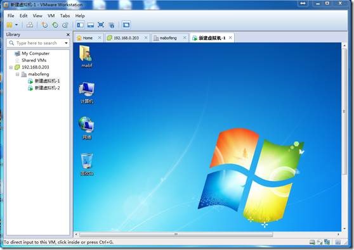This screenshot has height=250, width=354.
Task: Click the double-arrow button in title bar
Action: tap(303, 3)
